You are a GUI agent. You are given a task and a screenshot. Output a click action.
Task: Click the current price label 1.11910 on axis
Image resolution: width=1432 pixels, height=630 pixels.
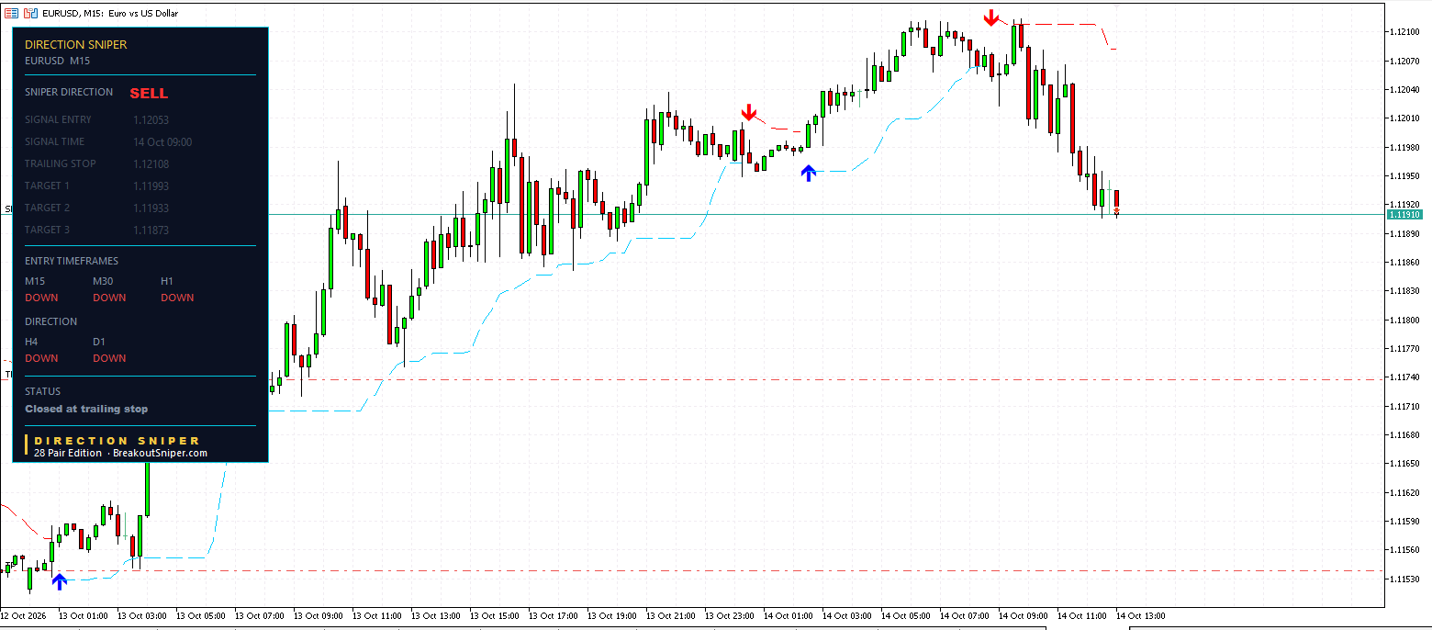click(x=1404, y=215)
